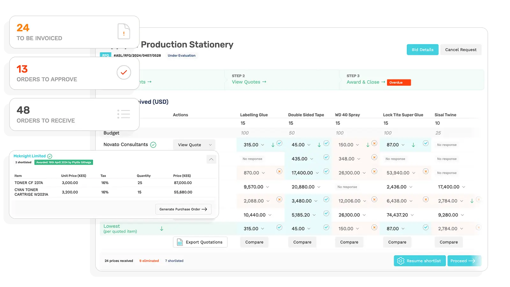510x287 pixels.
Task: Click the eliminate mark on the 150.00 WD 40 quote
Action: click(x=374, y=143)
